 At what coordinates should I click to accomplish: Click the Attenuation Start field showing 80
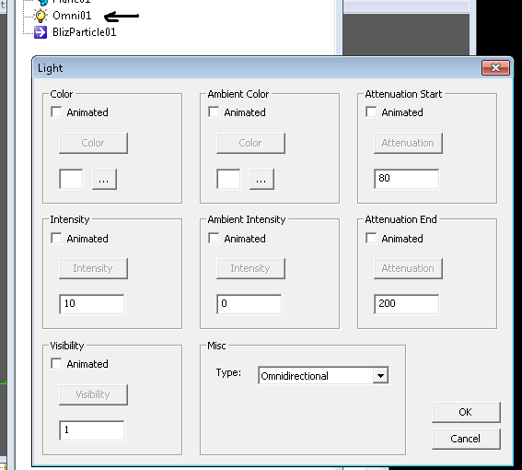click(x=407, y=179)
